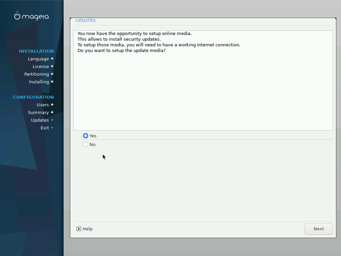Click the Mageia logo
Screen dimensions: 341x256
32,16
